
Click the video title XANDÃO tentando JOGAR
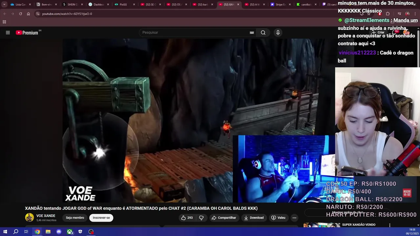(x=141, y=208)
